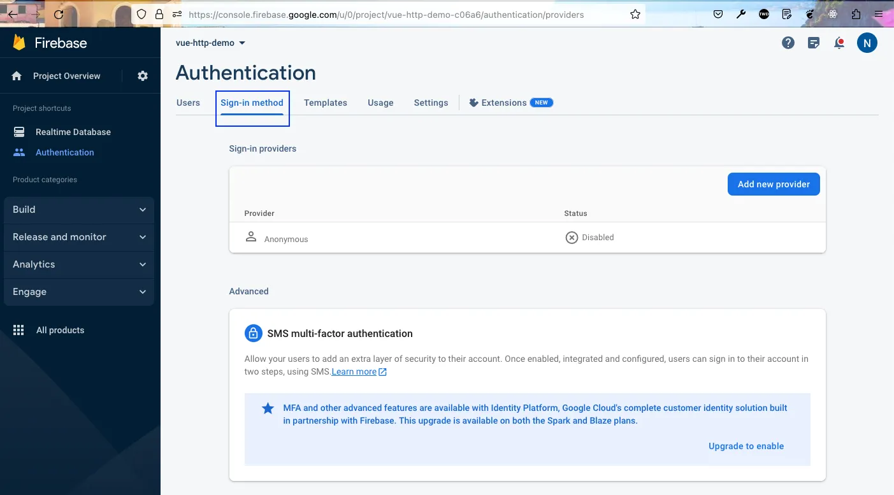Viewport: 894px width, 495px height.
Task: Open All products in sidebar
Action: [61, 330]
